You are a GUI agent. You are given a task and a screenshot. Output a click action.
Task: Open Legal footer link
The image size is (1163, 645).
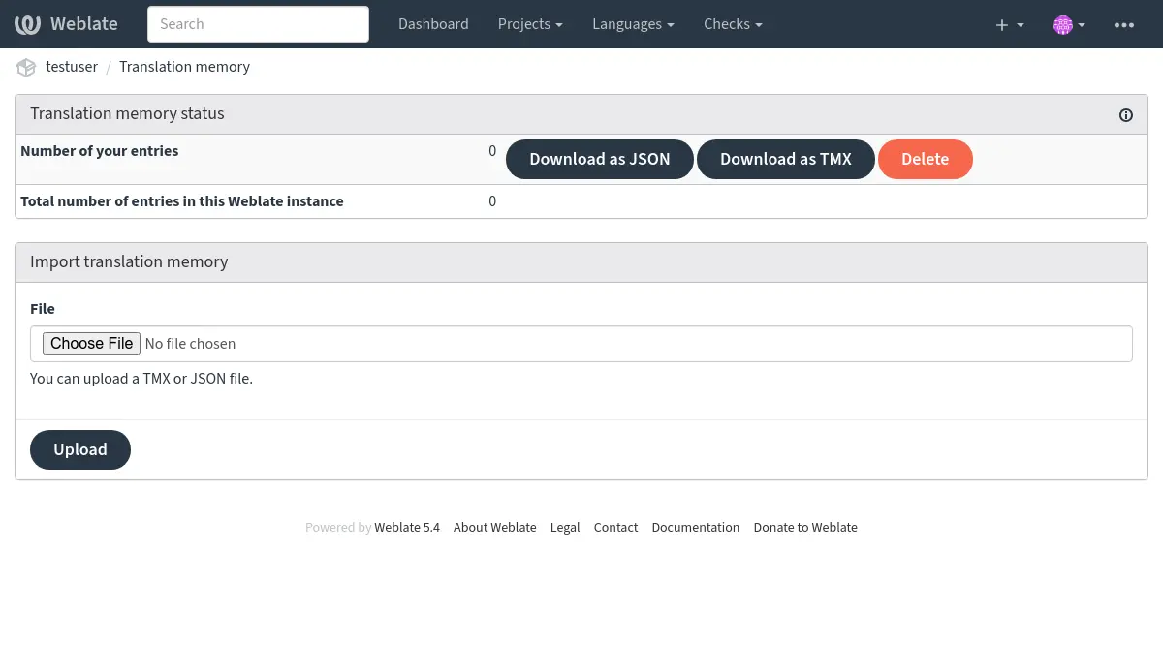tap(565, 528)
